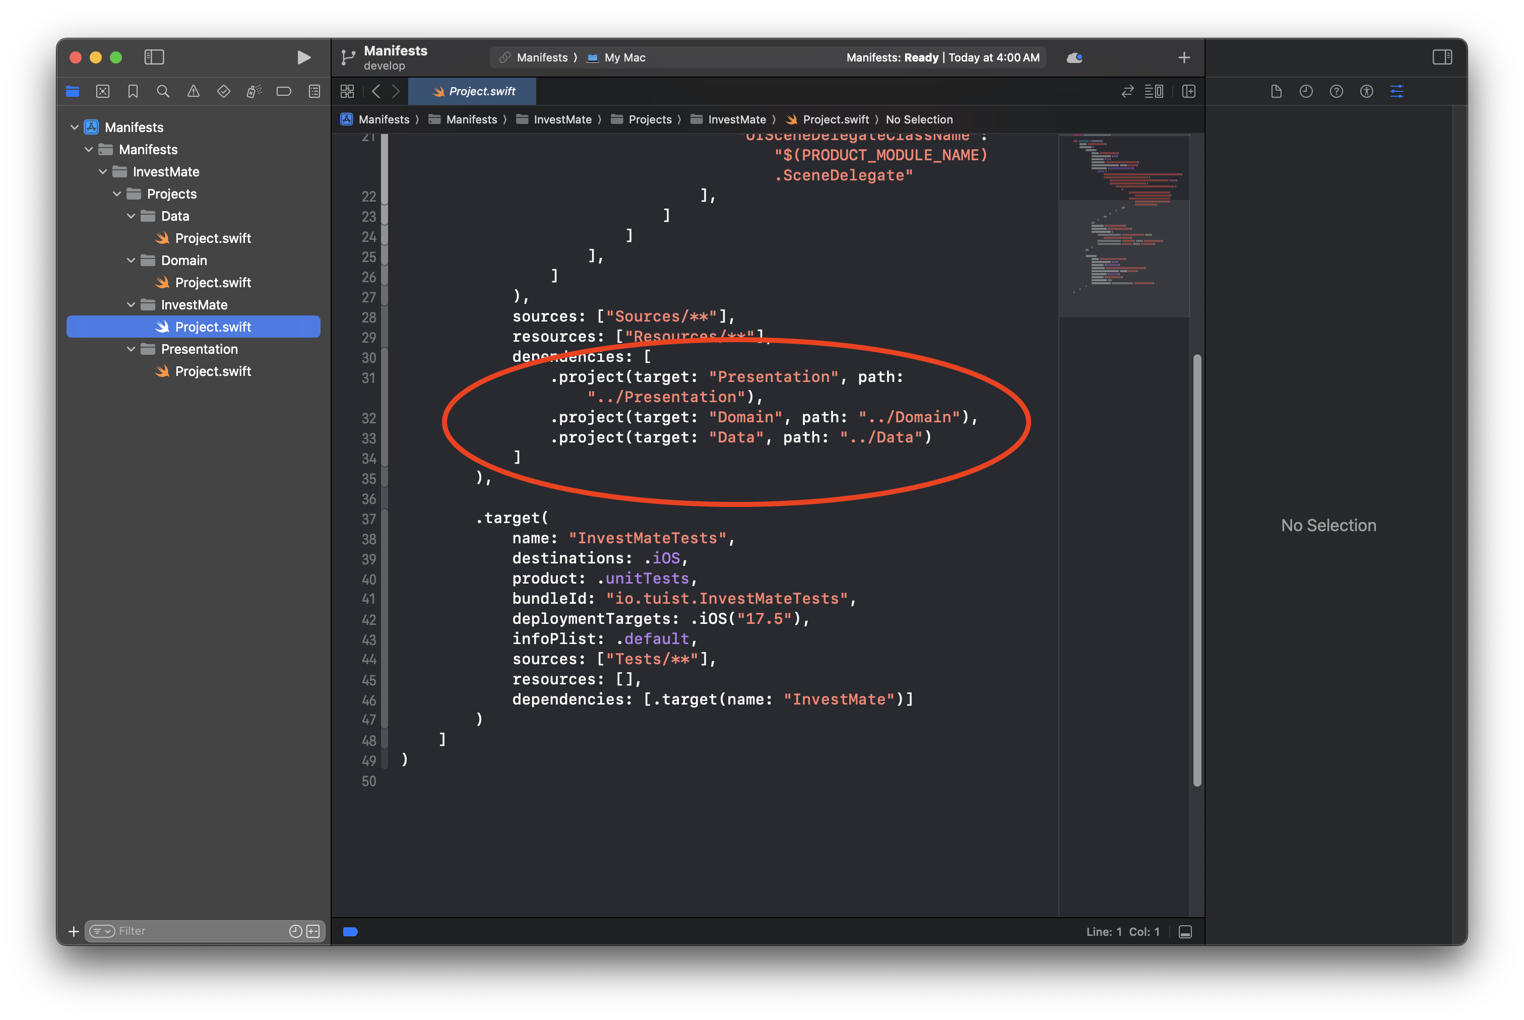Open the History inspector clock icon
The image size is (1524, 1020).
point(1305,92)
